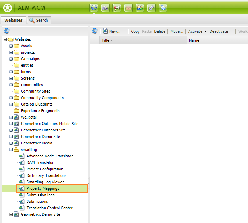Image resolution: width=248 pixels, height=223 pixels.
Task: Expand the last Geometrixx Demo Site node
Action: (11, 215)
